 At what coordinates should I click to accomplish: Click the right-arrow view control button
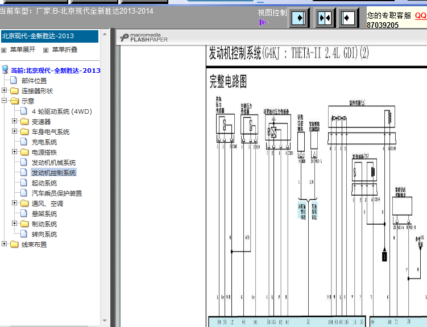pos(299,18)
